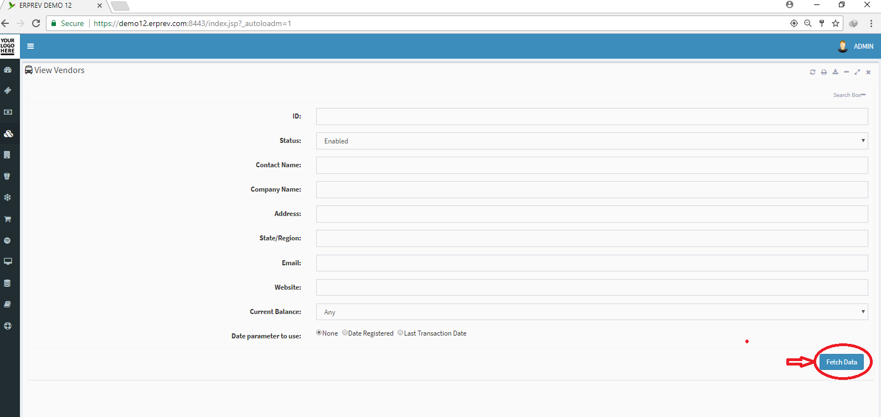Select the None date parameter radio
The height and width of the screenshot is (417, 881).
coord(319,333)
